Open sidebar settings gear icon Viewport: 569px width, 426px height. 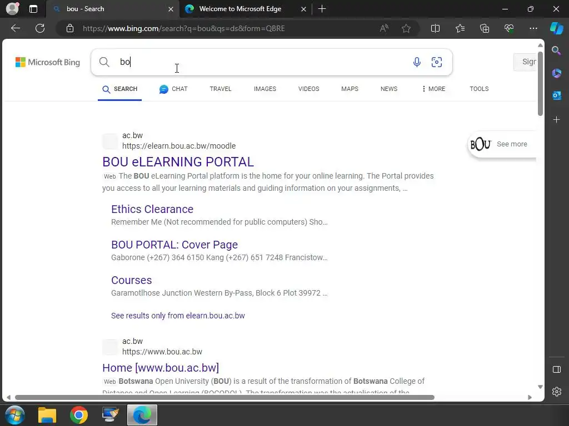(556, 392)
